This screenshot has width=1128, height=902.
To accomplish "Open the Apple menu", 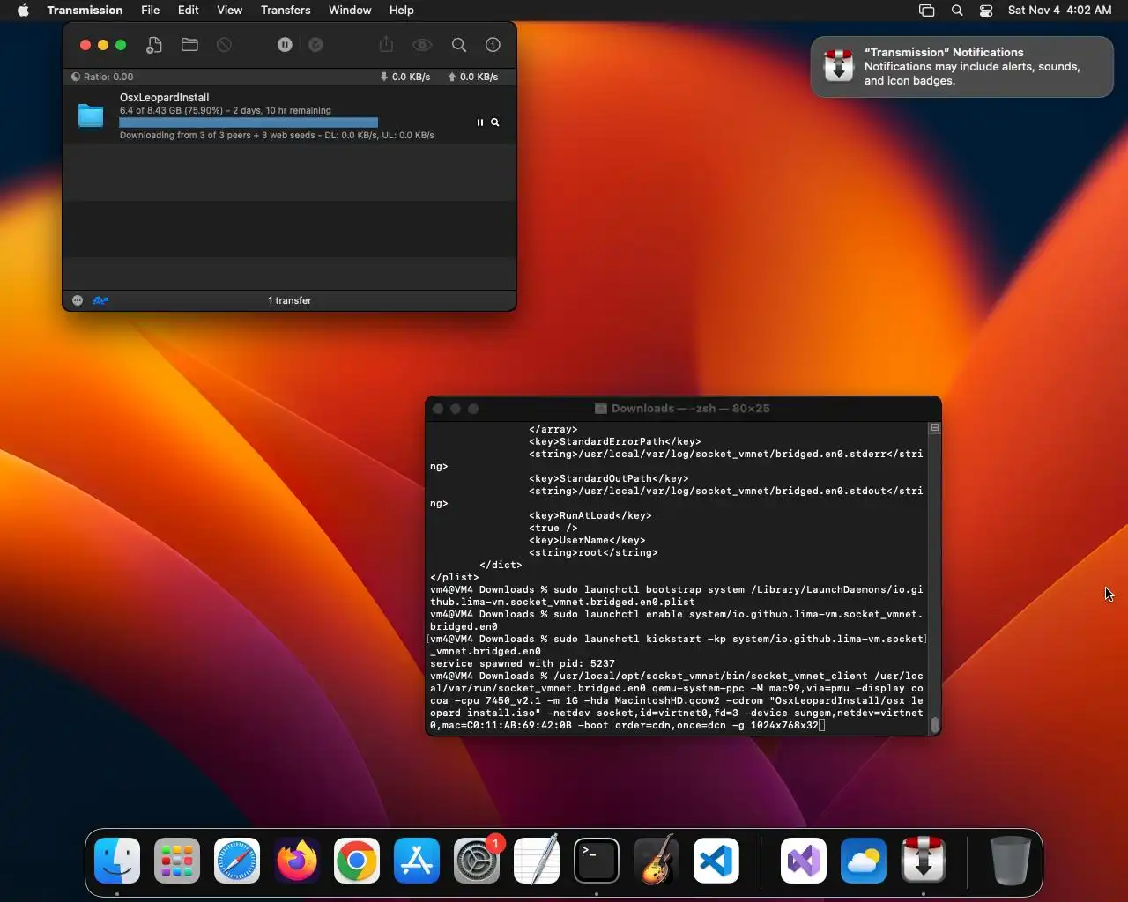I will point(23,11).
